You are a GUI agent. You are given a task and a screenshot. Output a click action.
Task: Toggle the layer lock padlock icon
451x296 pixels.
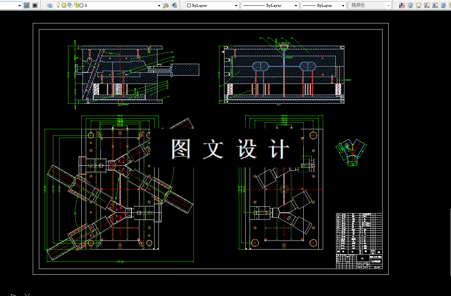click(76, 5)
